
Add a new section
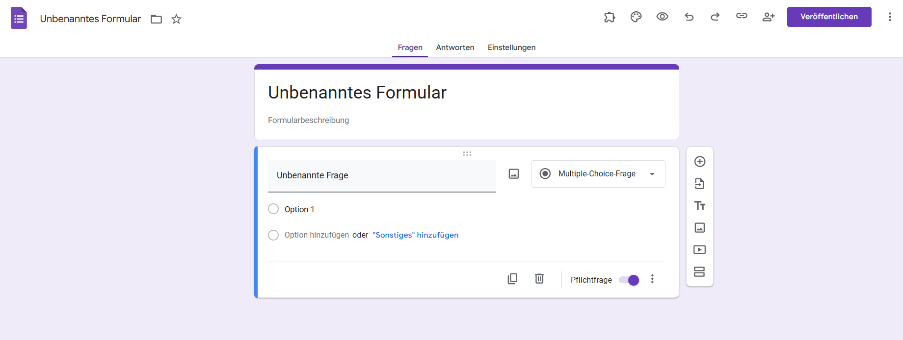(700, 272)
